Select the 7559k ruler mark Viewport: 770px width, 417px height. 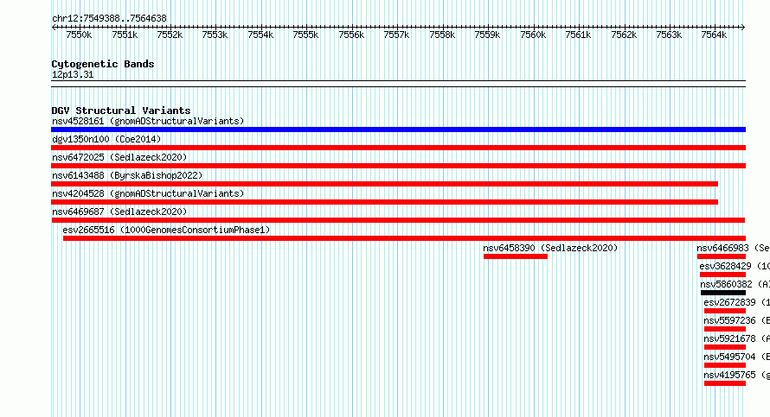pos(487,35)
